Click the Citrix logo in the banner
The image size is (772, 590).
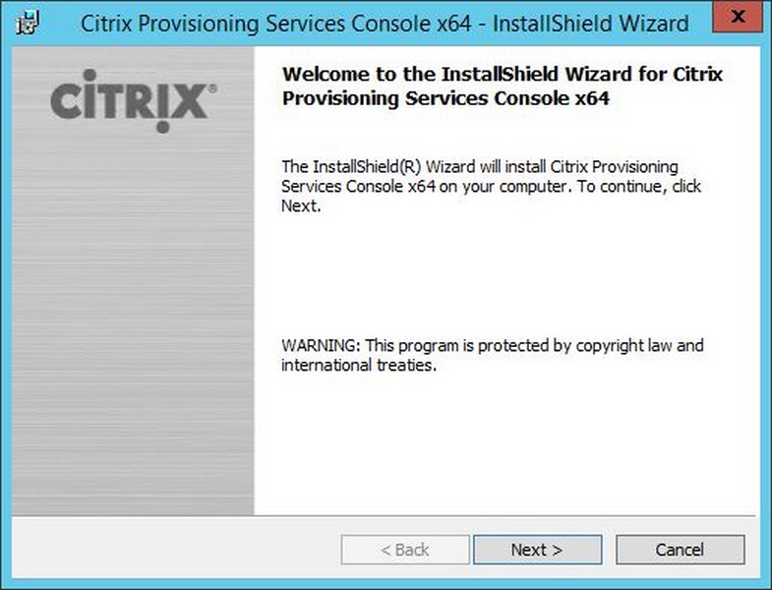click(133, 101)
